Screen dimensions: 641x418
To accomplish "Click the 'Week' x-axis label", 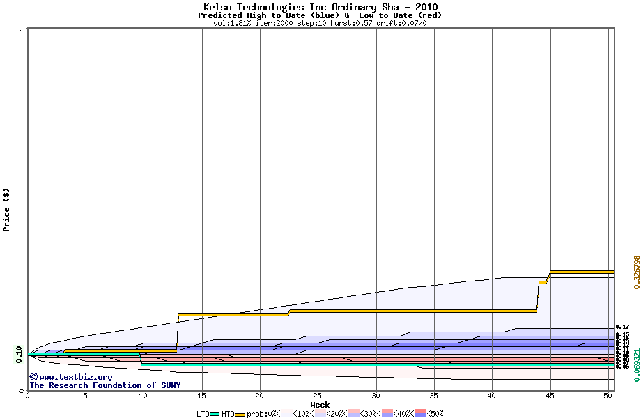I will [320, 405].
